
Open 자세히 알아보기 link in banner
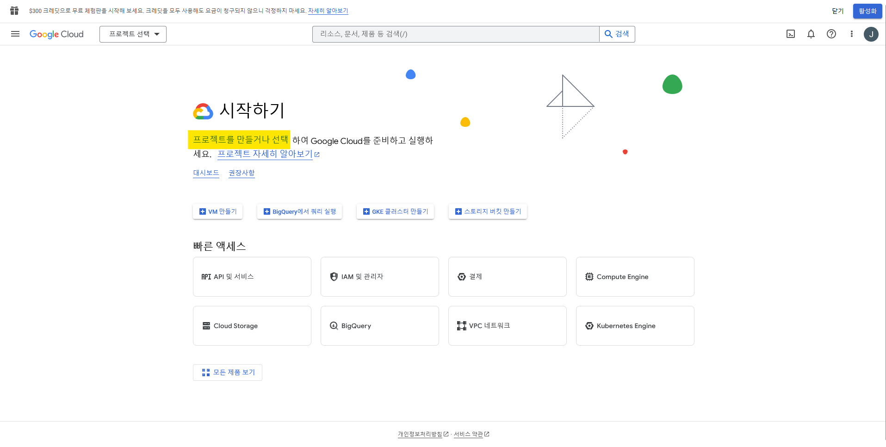point(328,11)
